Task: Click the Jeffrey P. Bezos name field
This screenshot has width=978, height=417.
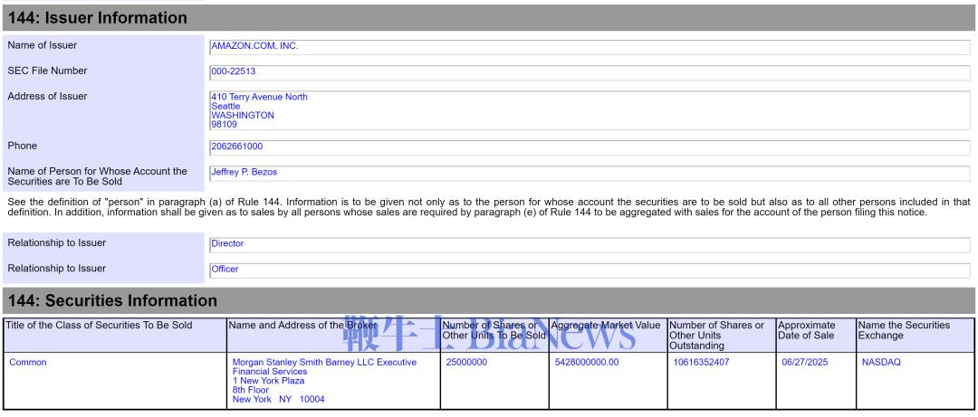Action: (590, 174)
